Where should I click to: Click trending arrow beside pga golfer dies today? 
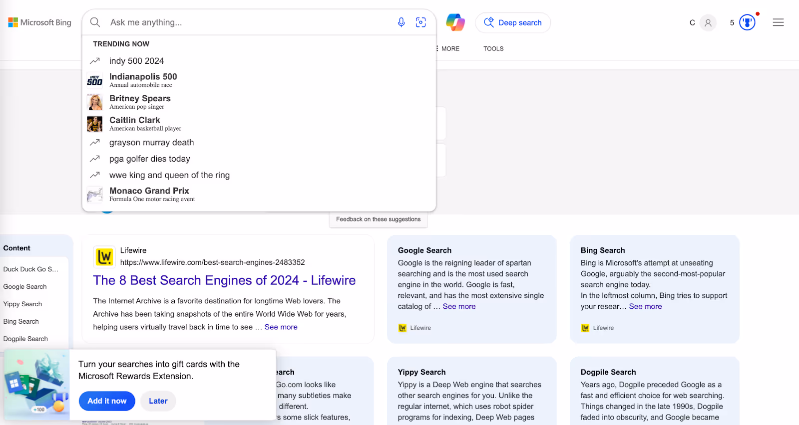(x=95, y=159)
